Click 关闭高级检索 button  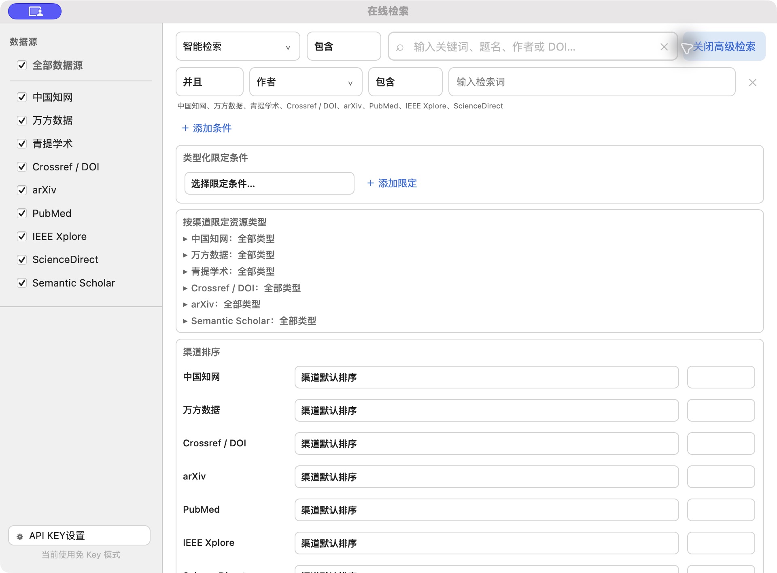point(724,46)
